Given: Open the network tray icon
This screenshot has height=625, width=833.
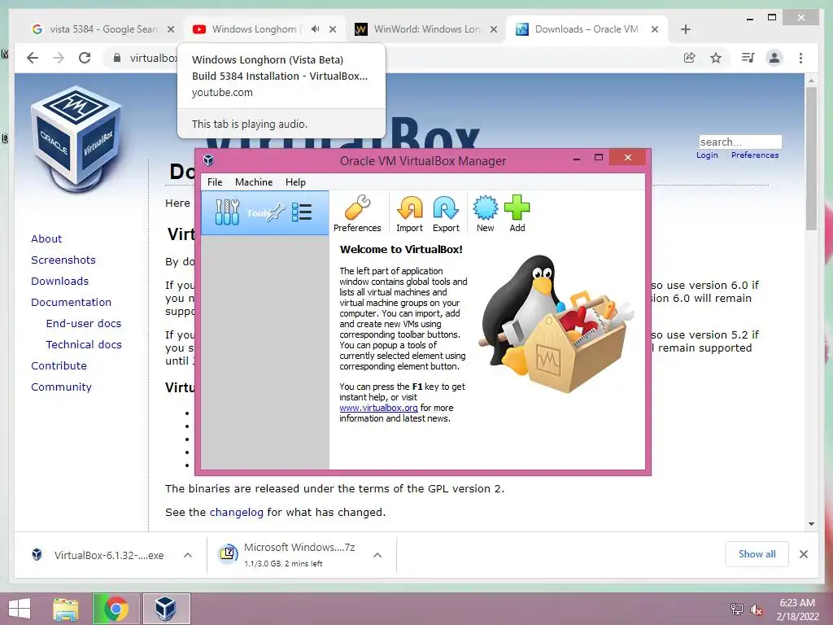Looking at the screenshot, I should pyautogui.click(x=736, y=609).
